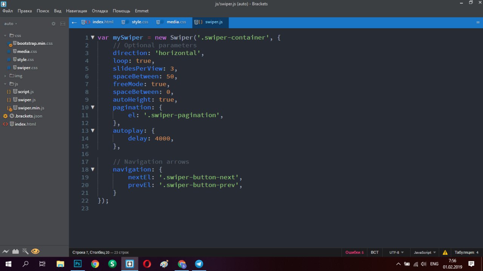Image resolution: width=483 pixels, height=271 pixels.
Task: Open File Explorer from taskbar
Action: [x=60, y=263]
